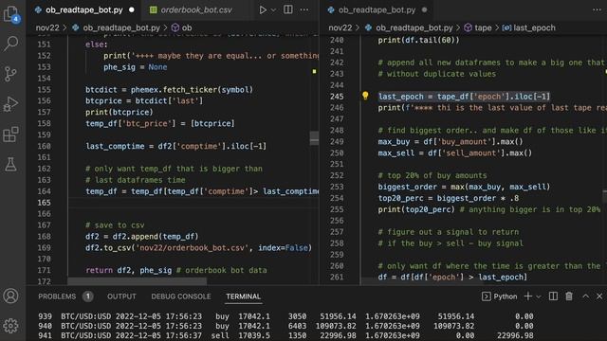The width and height of the screenshot is (607, 341).
Task: Click line number 165 in left editor
Action: pos(44,203)
